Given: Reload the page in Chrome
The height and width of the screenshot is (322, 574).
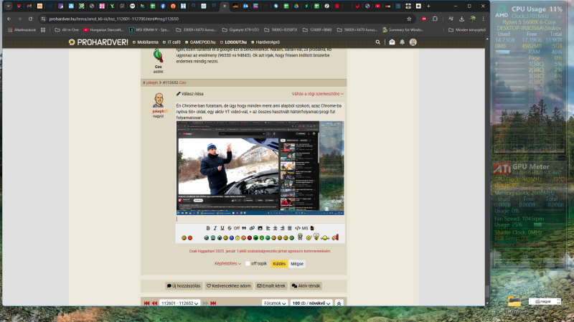Looking at the screenshot, I should click(x=30, y=19).
